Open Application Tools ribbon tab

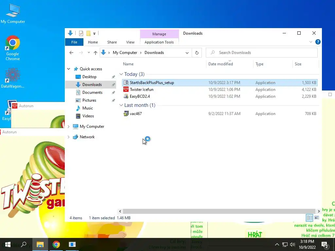[x=159, y=42]
